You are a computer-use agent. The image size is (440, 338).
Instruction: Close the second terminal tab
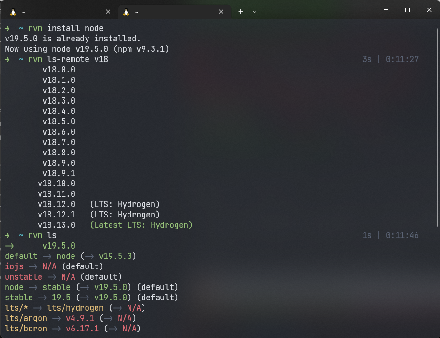221,12
